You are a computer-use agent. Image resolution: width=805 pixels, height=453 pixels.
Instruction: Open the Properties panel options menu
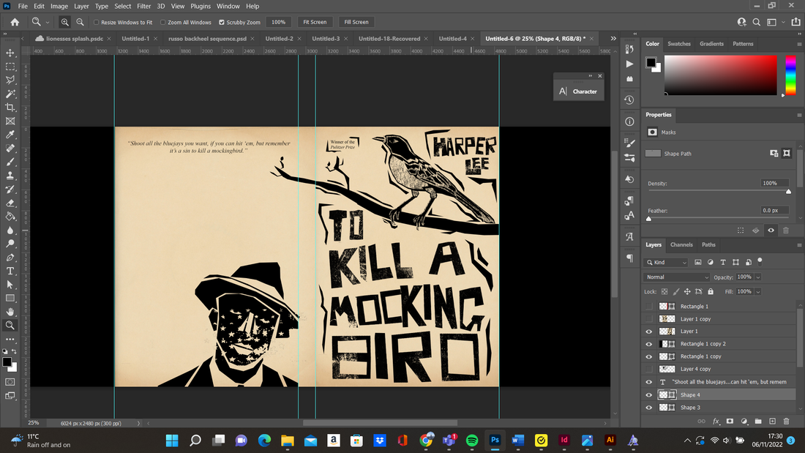click(799, 115)
